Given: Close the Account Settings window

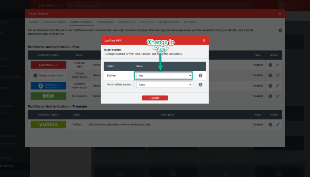Looking at the screenshot, I should [x=280, y=14].
